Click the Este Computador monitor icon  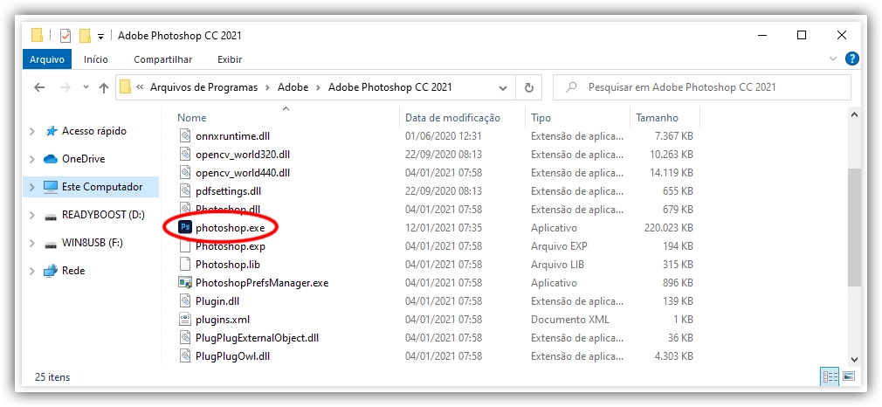(x=51, y=187)
